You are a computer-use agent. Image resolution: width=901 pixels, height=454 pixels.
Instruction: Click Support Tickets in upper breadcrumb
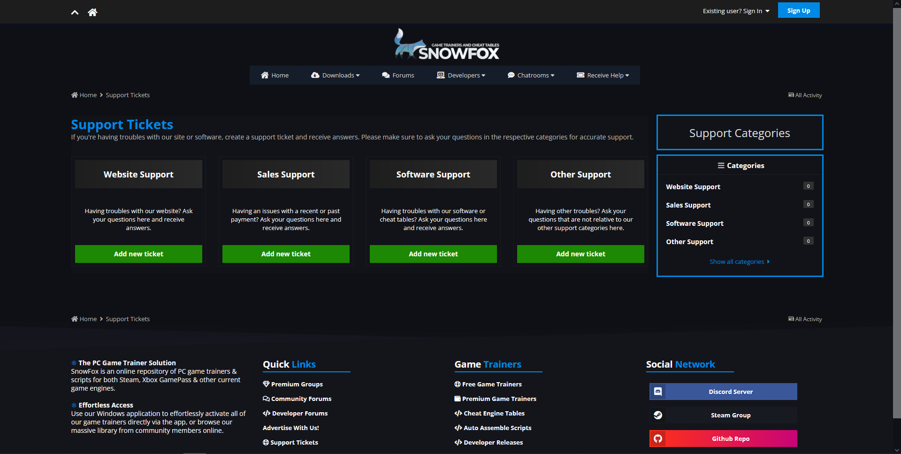[128, 95]
